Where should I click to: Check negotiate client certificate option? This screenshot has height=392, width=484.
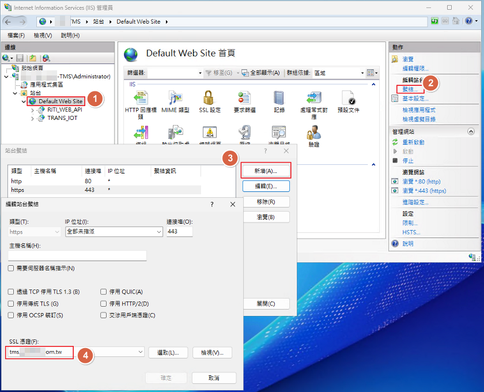[x=103, y=315]
